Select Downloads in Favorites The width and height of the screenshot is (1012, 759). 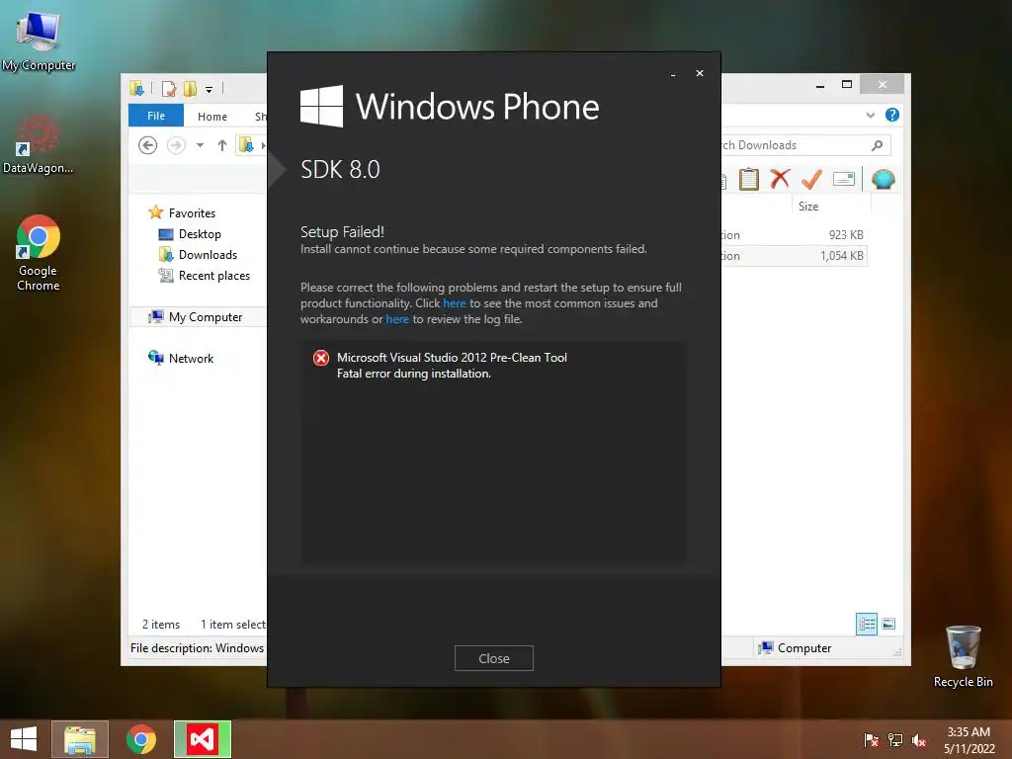click(x=208, y=254)
